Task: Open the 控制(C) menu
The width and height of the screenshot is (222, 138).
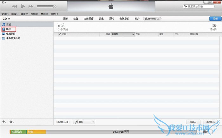Action: (x=34, y=14)
